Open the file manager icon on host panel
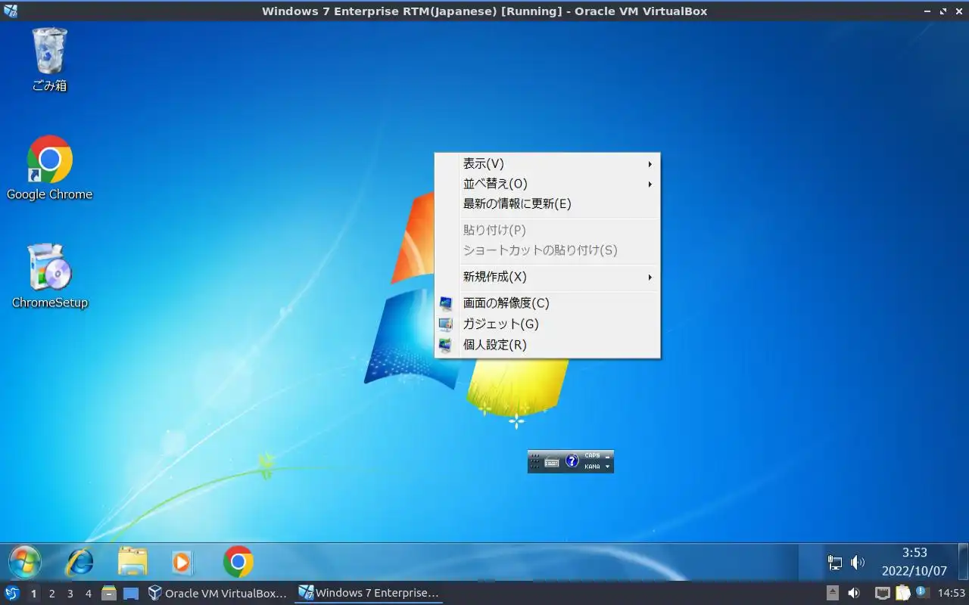This screenshot has height=605, width=969. 109,594
